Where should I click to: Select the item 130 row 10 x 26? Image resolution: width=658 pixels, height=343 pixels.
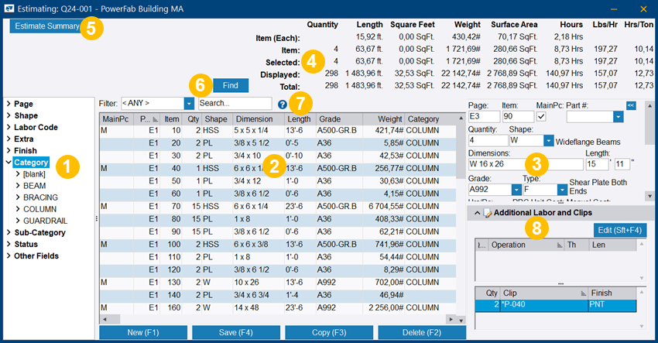point(278,282)
